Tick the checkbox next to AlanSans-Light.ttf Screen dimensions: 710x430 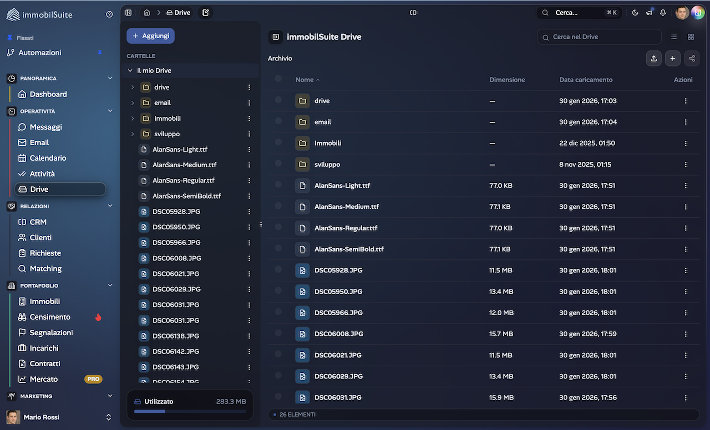tap(278, 185)
